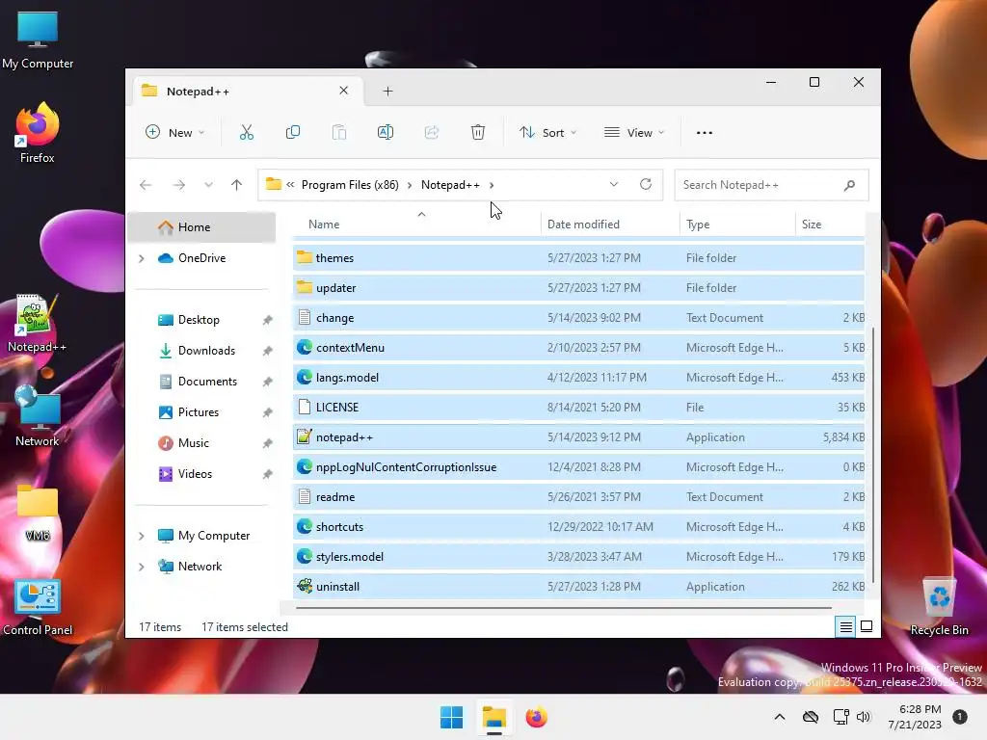987x740 pixels.
Task: Select the notepad++ application icon in file list
Action: 304,436
